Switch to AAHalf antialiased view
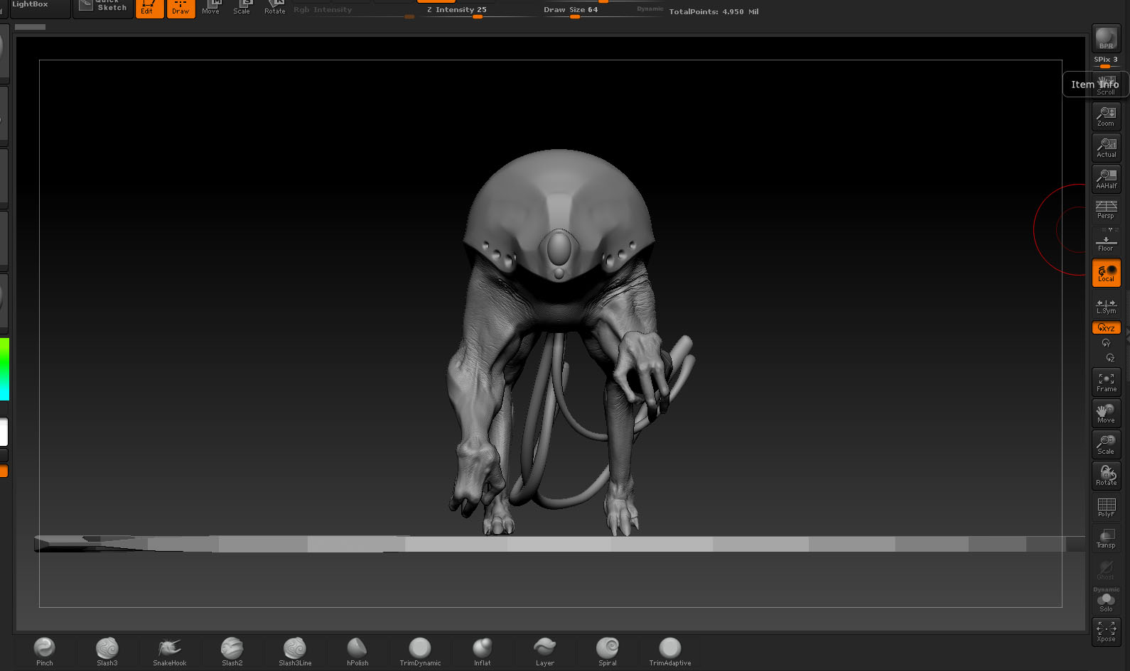Image resolution: width=1130 pixels, height=671 pixels. tap(1106, 179)
